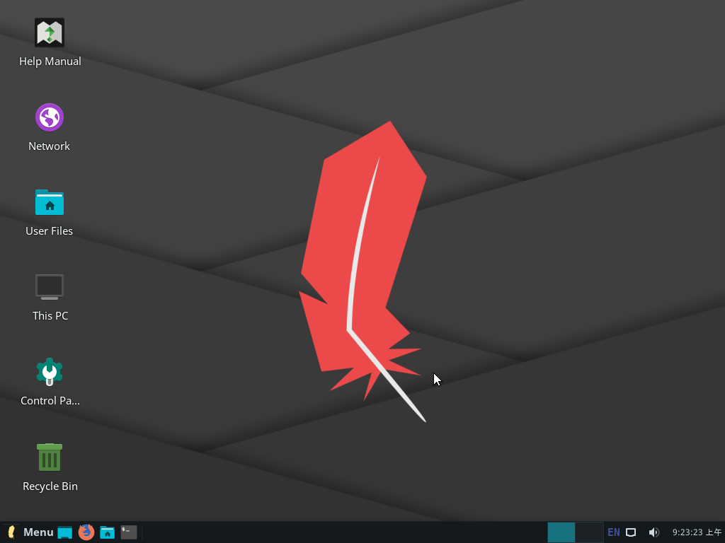
Task: Select the Recycle Bin desktop icon
Action: pos(50,457)
